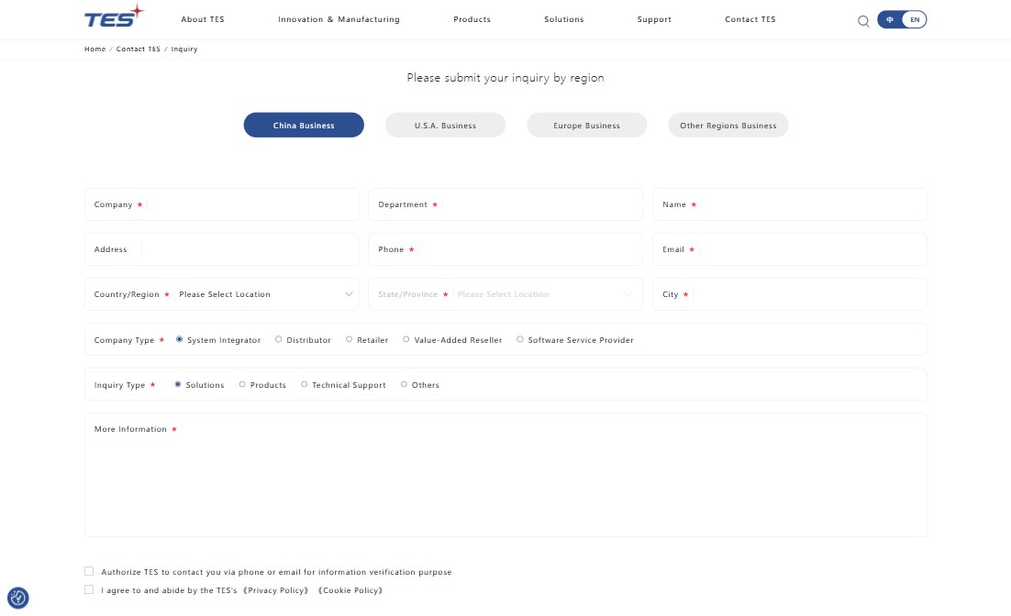Tick the agree to Privacy Policy checkbox

pyautogui.click(x=89, y=589)
